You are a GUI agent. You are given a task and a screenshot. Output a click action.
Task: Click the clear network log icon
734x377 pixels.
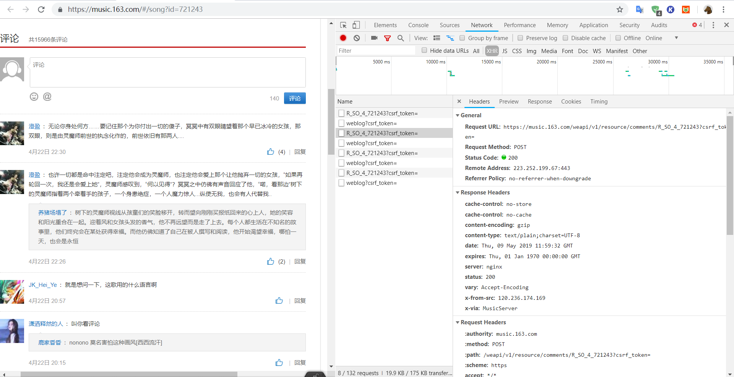click(x=357, y=38)
